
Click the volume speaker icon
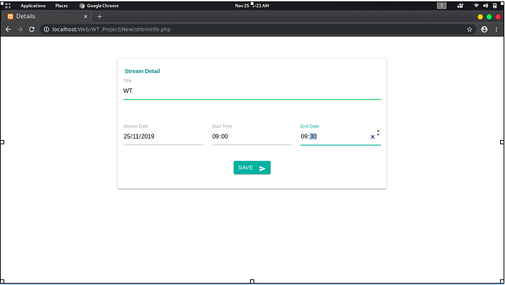pyautogui.click(x=485, y=6)
